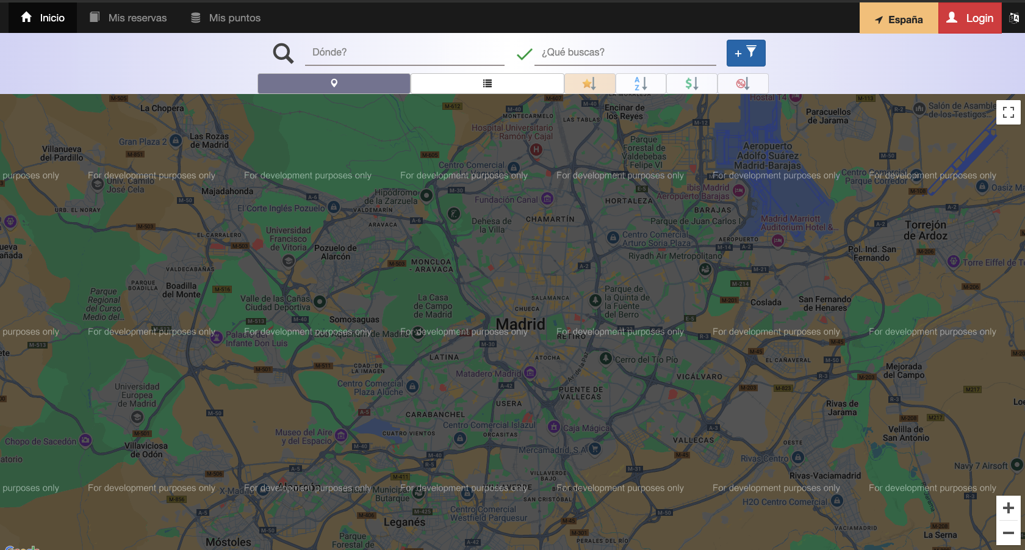The image size is (1025, 550).
Task: Click the Hospital Ramón y Cajal marker
Action: (x=536, y=149)
